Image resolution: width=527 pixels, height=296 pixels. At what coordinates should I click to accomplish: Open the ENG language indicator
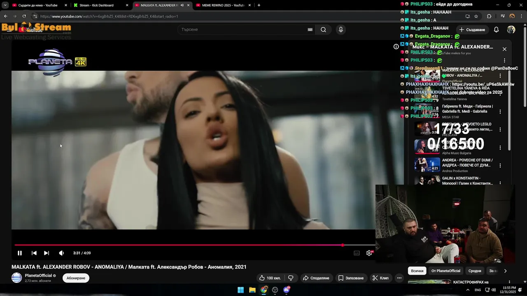478,290
